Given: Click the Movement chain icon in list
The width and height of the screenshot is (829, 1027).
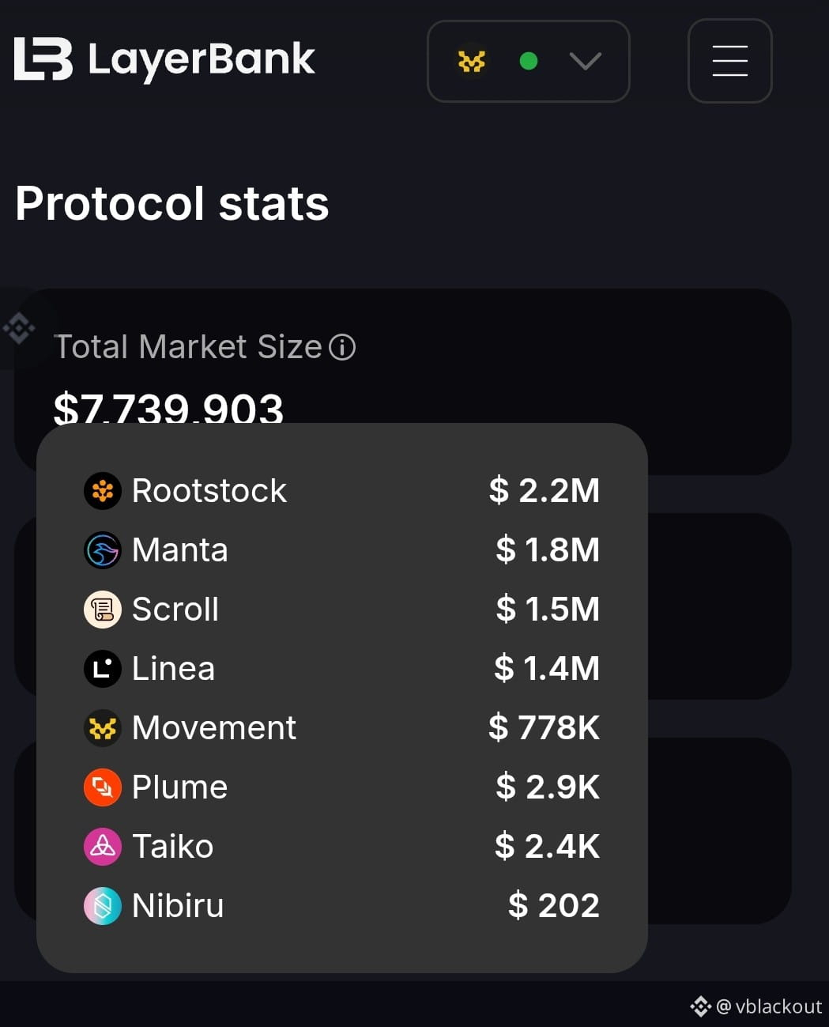Looking at the screenshot, I should [103, 728].
